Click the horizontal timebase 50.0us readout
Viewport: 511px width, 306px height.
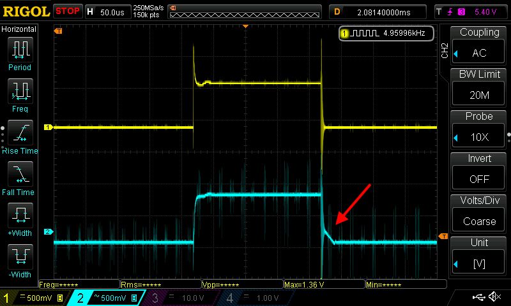(x=112, y=12)
